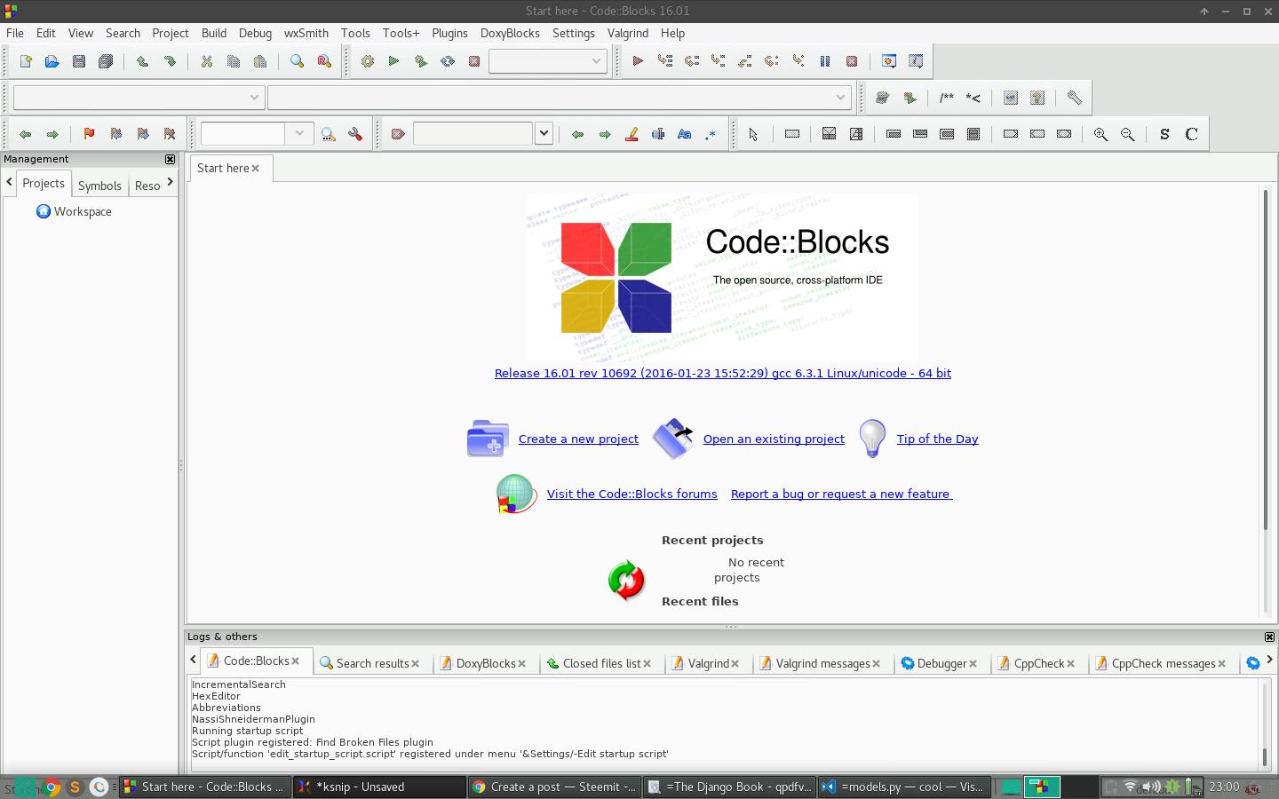Toggle the Match case Aa option
1279x799 pixels.
[684, 134]
